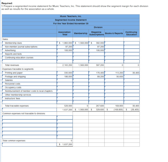Open Advertising row label dropdown
The height and width of the screenshot is (162, 168).
pos(29,50)
